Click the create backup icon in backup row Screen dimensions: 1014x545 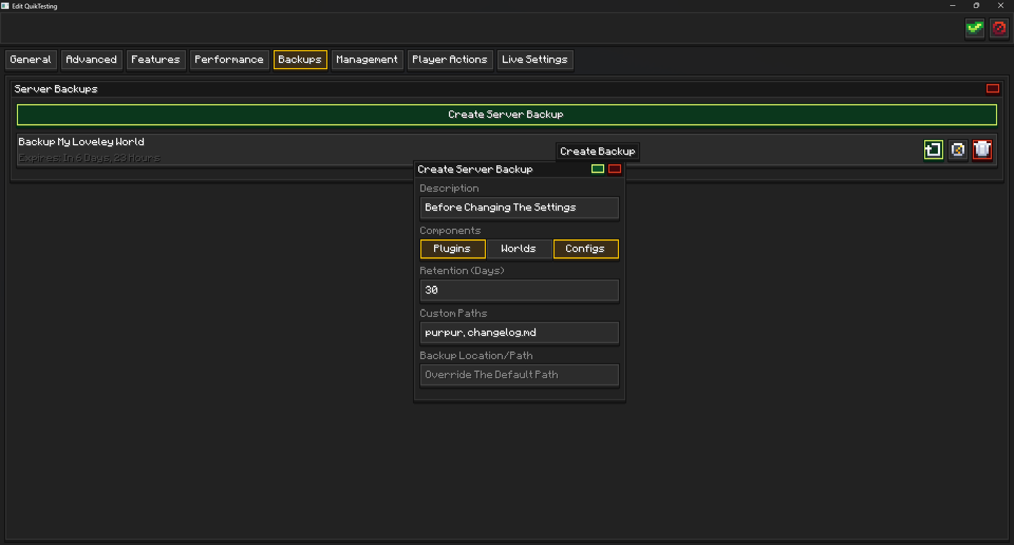933,150
